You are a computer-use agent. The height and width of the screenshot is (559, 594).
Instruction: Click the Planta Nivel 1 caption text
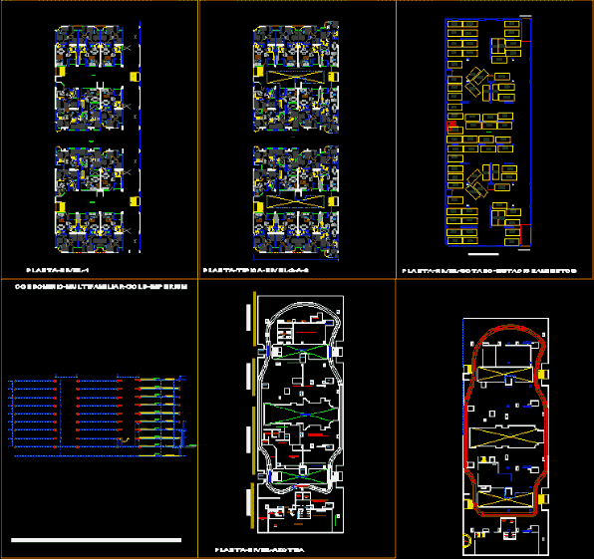[58, 270]
